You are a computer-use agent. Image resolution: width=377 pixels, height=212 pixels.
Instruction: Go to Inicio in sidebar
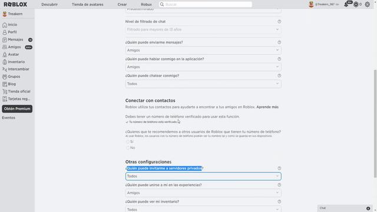point(12,25)
